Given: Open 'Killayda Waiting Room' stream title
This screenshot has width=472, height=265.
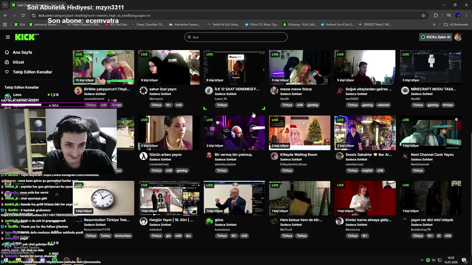Looking at the screenshot, I should [x=298, y=155].
